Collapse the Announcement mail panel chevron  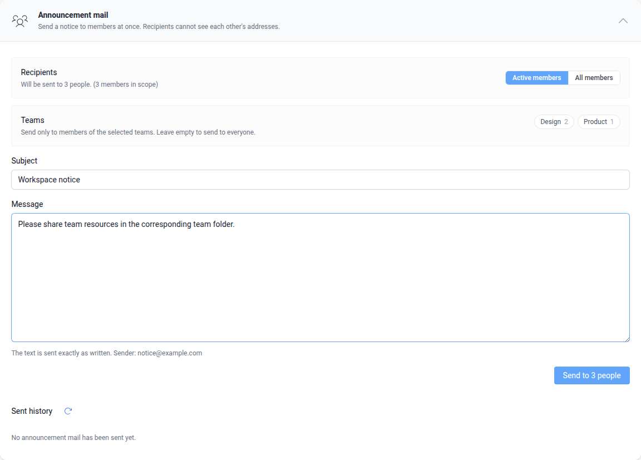tap(623, 21)
